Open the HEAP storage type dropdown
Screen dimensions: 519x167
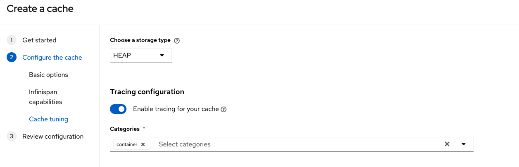coord(140,55)
